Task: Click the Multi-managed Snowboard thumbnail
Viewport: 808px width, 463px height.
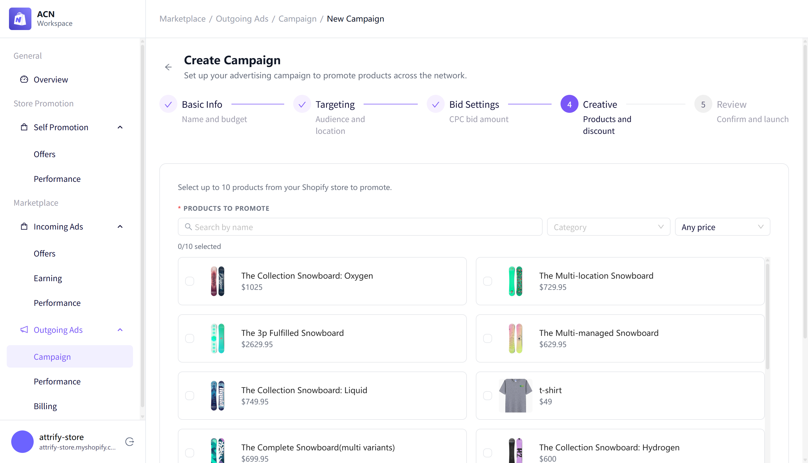Action: 515,338
